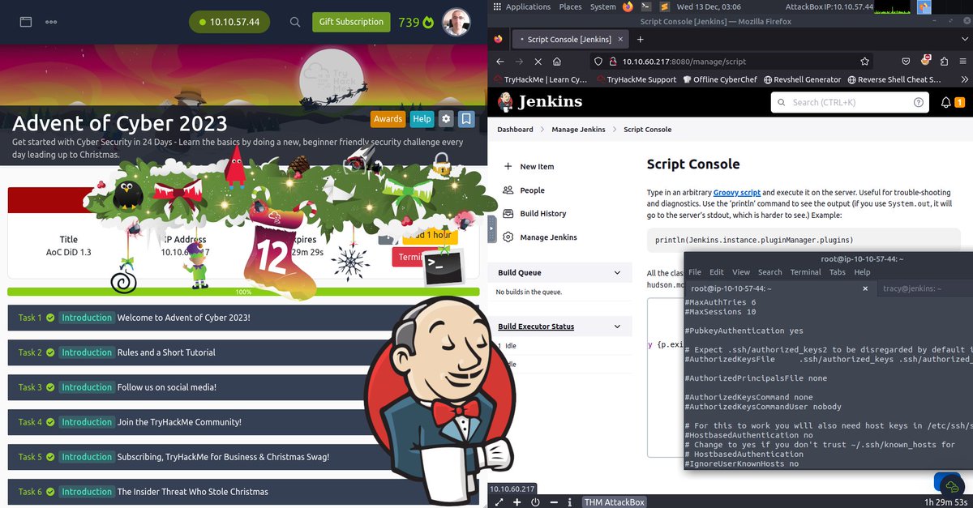View the site security shield icon
This screenshot has height=508, width=973.
598,62
